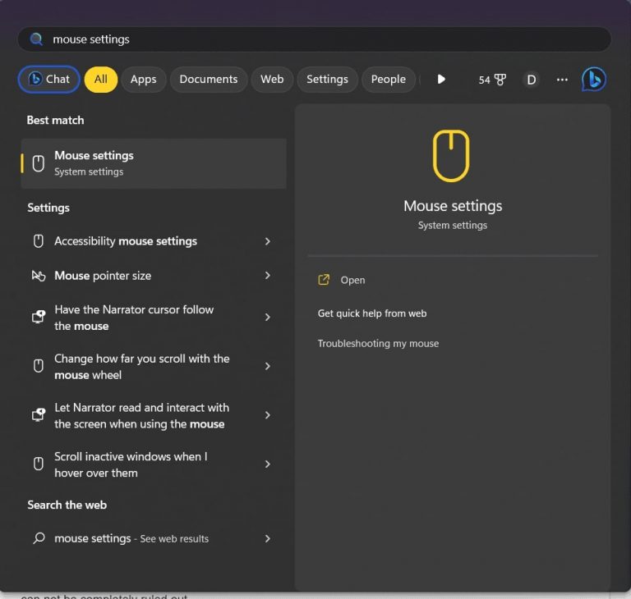Switch to the Settings filter tab
Image resolution: width=631 pixels, height=599 pixels.
click(x=327, y=80)
